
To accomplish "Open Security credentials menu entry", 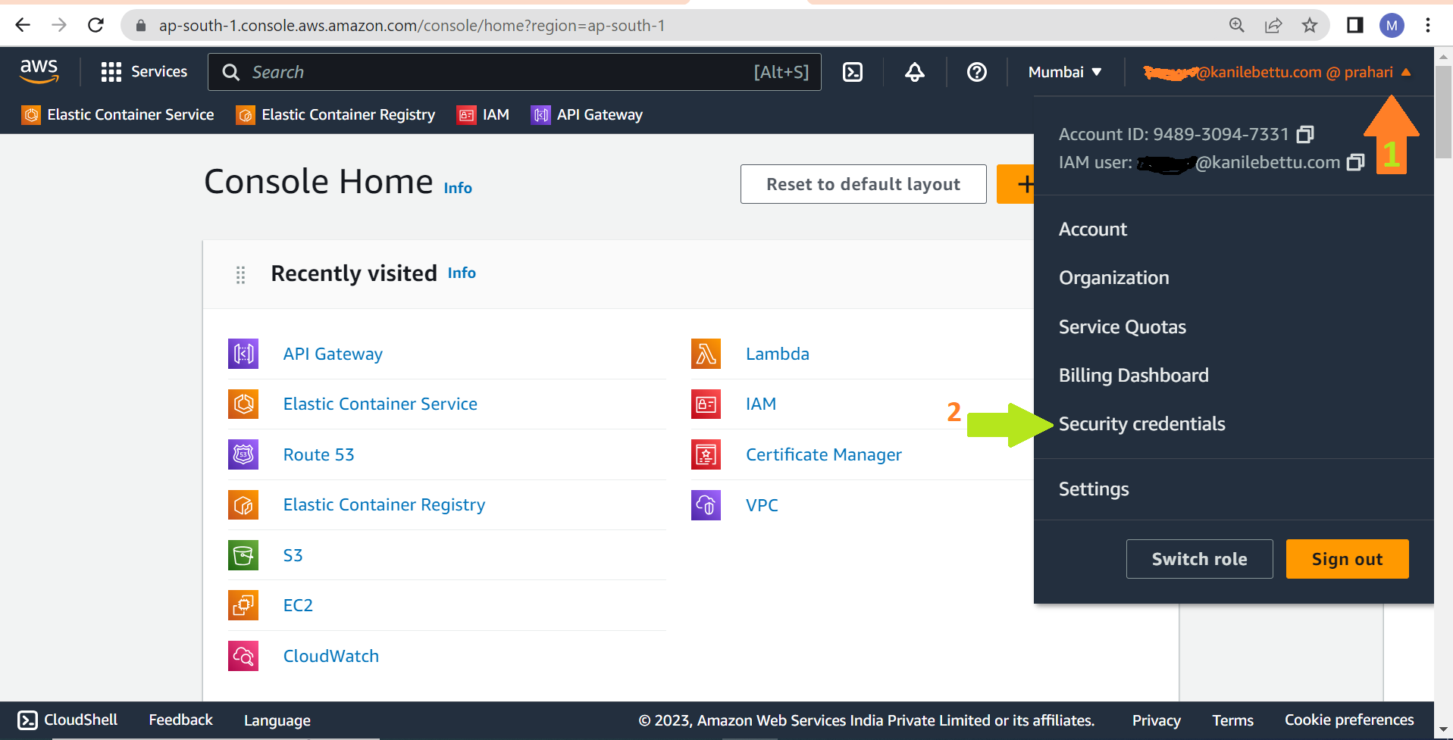I will point(1141,424).
